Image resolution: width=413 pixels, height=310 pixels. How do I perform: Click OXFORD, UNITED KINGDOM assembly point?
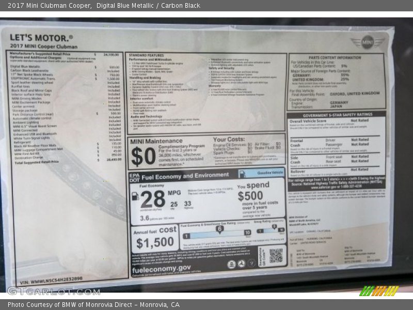(x=355, y=94)
